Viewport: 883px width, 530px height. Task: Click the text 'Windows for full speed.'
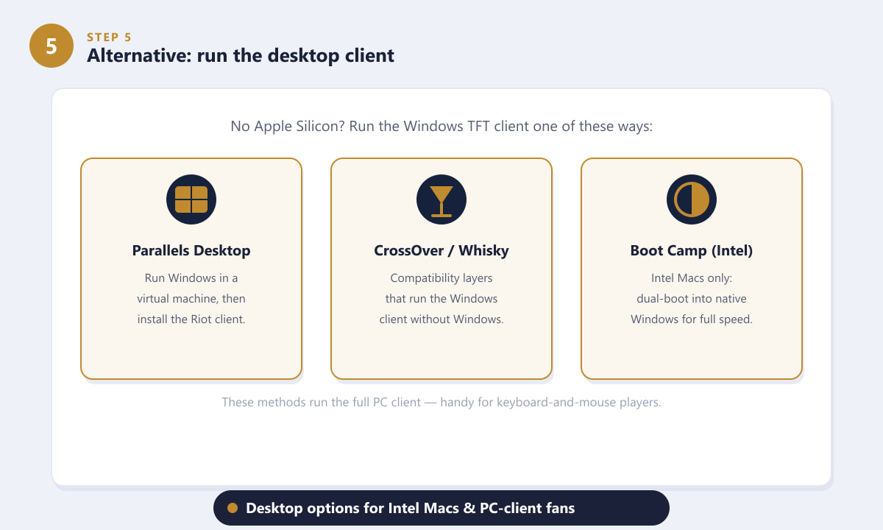coord(692,319)
